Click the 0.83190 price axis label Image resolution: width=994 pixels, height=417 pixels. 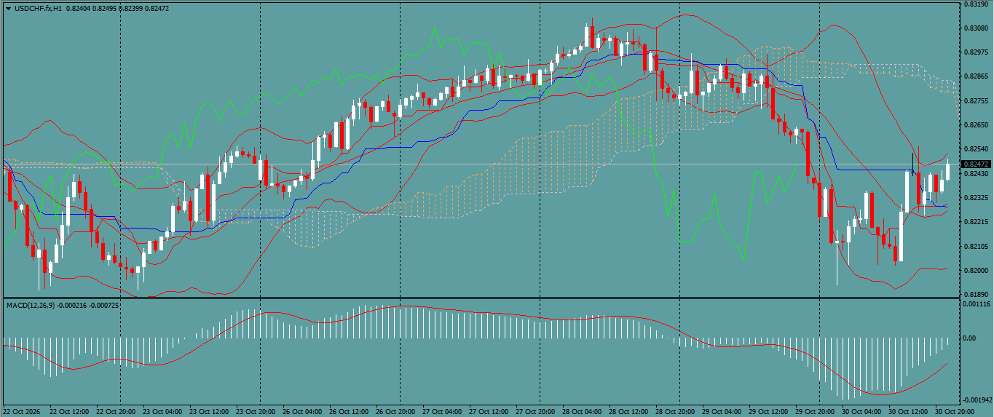[x=975, y=4]
